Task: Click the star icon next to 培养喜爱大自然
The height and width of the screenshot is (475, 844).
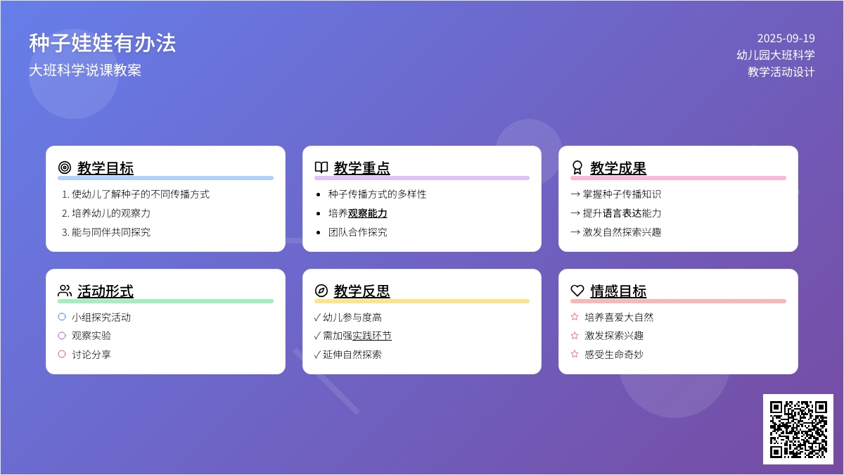Action: tap(575, 317)
